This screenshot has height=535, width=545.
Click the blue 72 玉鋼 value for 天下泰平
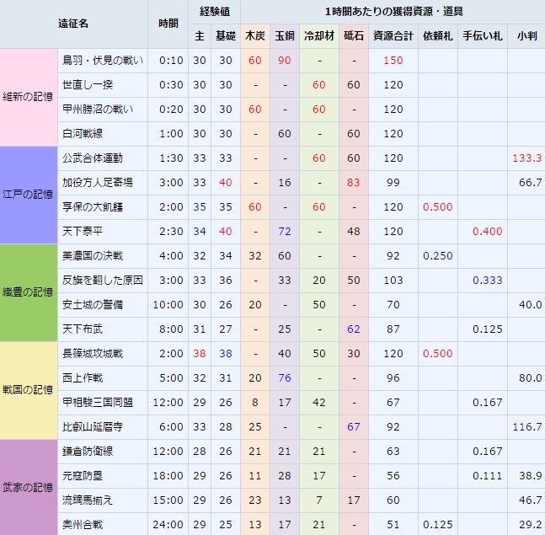[x=285, y=231]
